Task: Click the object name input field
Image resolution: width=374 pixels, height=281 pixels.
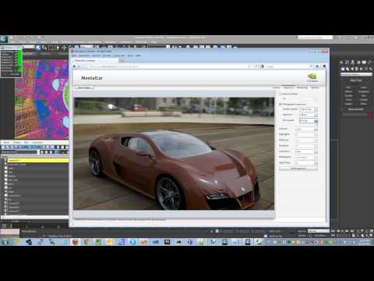Action: click(x=355, y=116)
